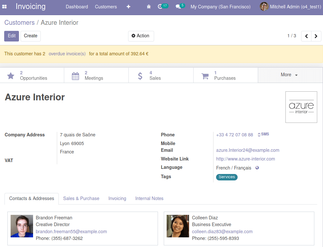Click the Azure Interior logo image

tap(301, 107)
